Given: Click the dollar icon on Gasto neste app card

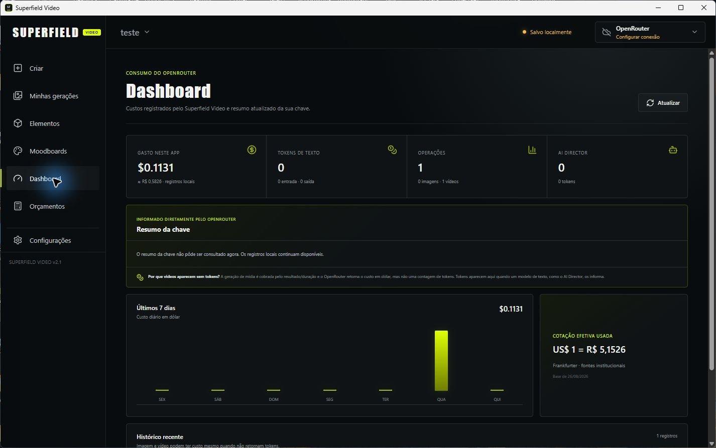Looking at the screenshot, I should coord(252,150).
